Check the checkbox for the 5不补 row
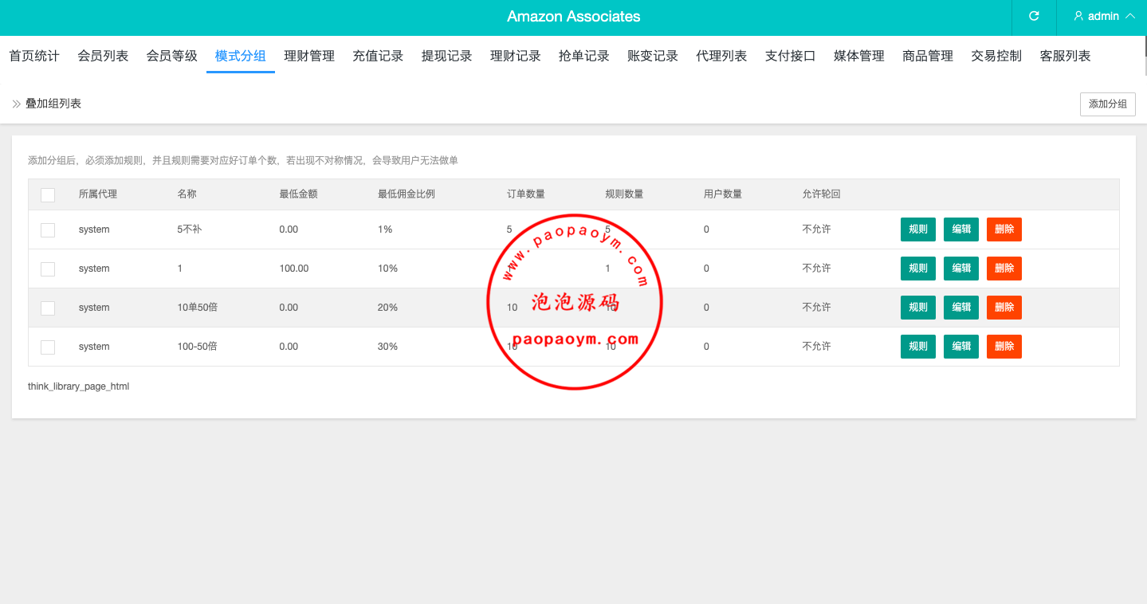The width and height of the screenshot is (1147, 604). tap(48, 229)
